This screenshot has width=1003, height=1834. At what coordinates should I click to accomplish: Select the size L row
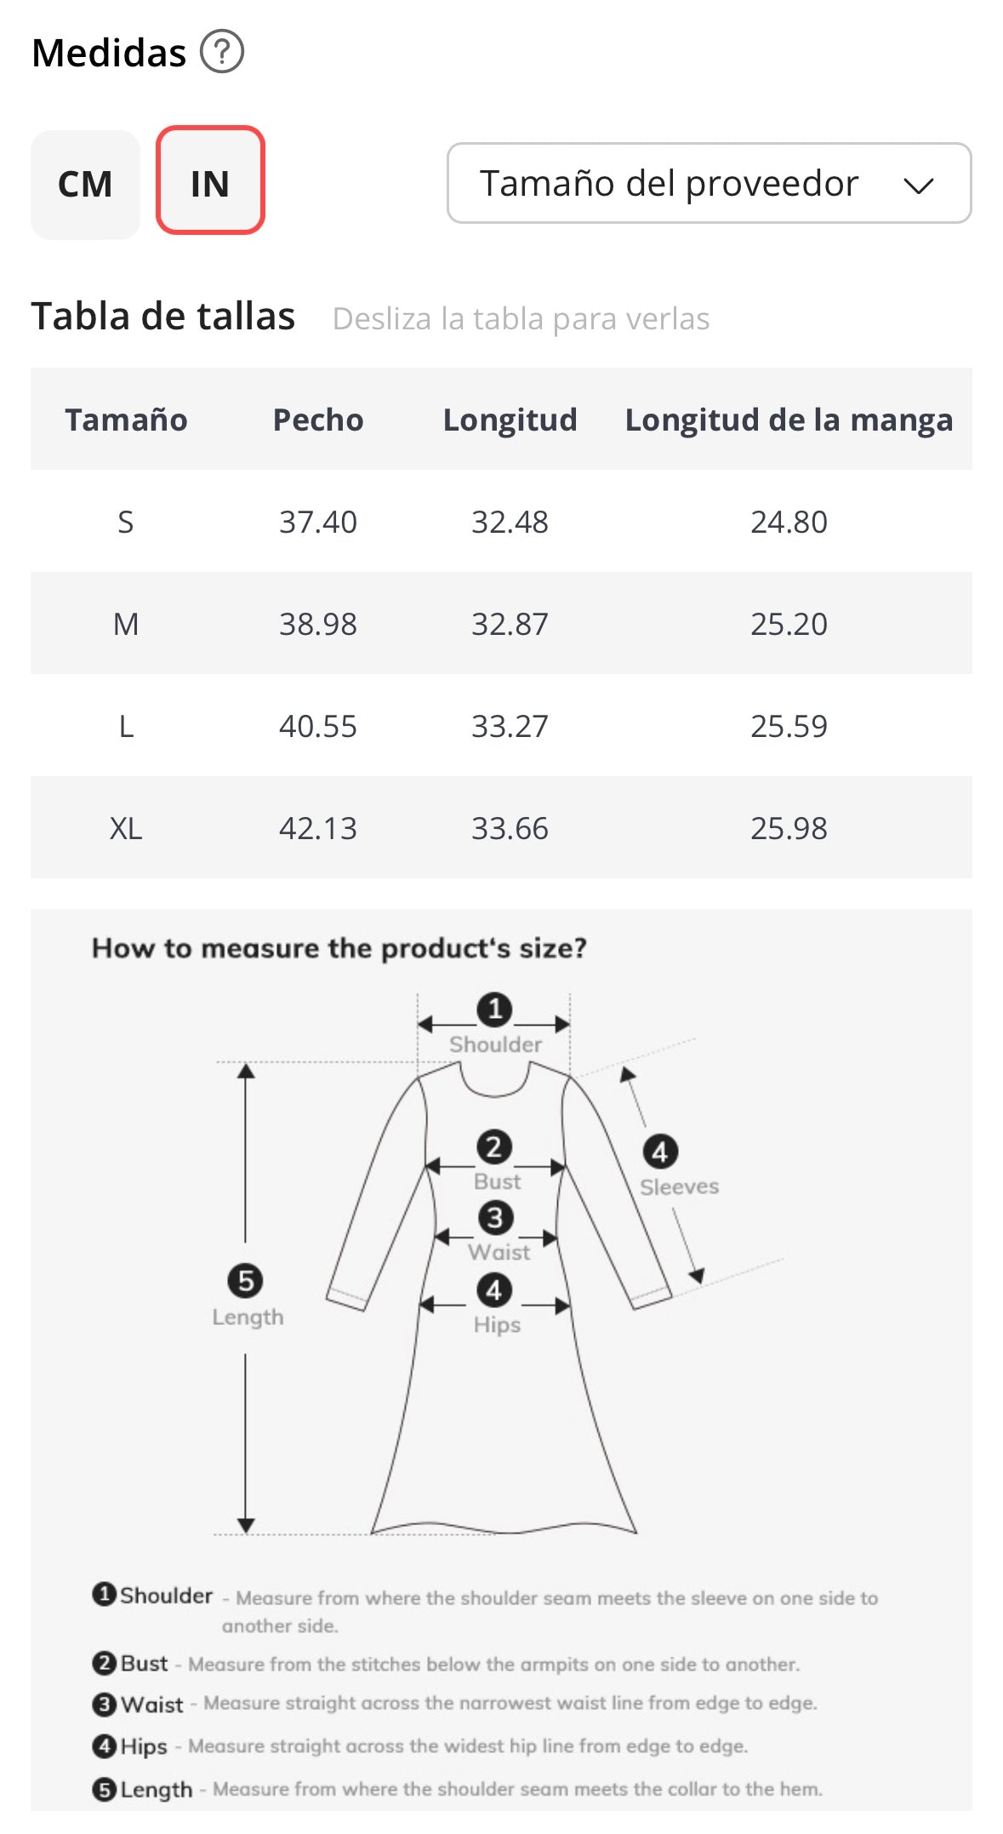point(501,725)
